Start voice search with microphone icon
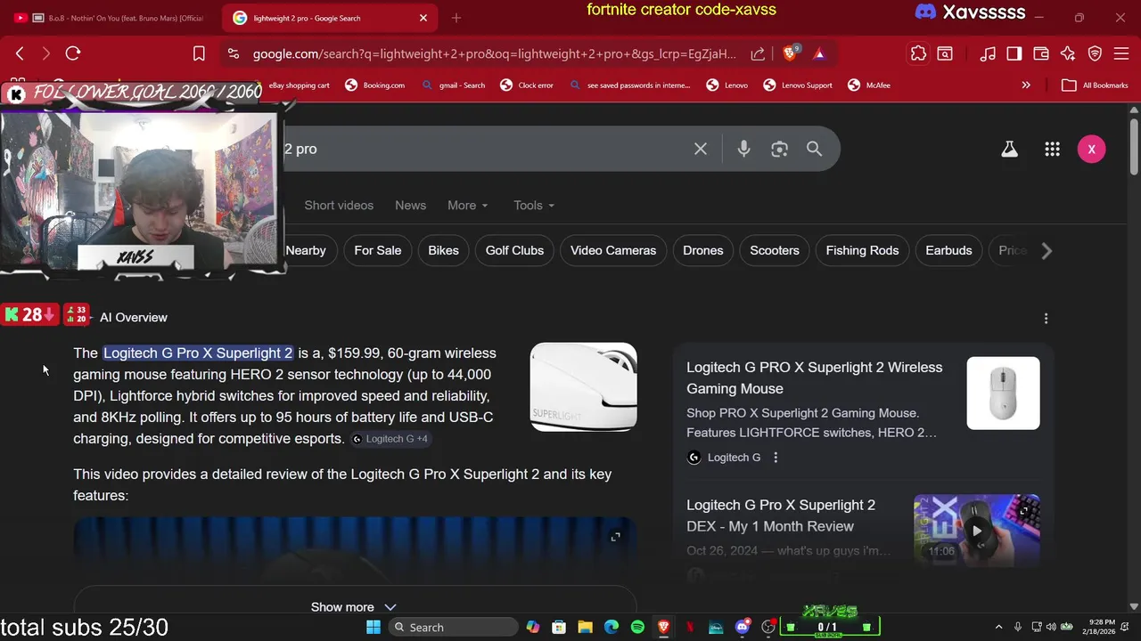Screen dimensions: 1141x641 click(x=743, y=149)
